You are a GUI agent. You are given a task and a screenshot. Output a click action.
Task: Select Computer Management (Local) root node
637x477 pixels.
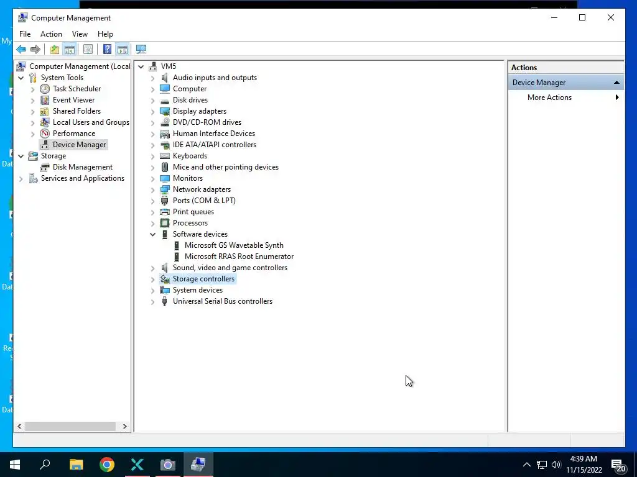coord(80,66)
